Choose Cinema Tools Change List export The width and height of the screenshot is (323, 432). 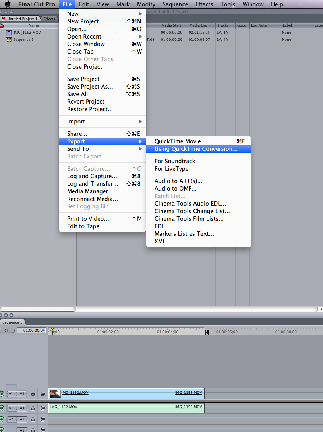click(x=198, y=211)
